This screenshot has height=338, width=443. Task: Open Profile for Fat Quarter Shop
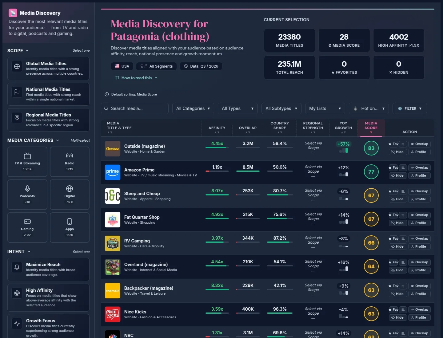420,223
